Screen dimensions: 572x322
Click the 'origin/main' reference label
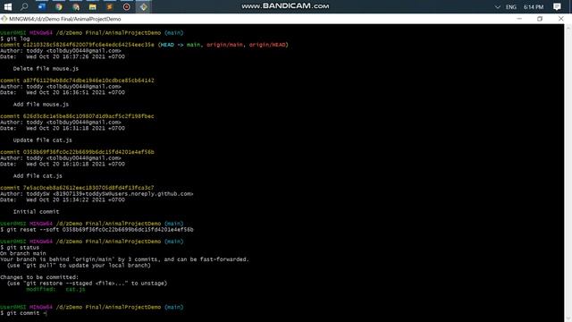224,45
